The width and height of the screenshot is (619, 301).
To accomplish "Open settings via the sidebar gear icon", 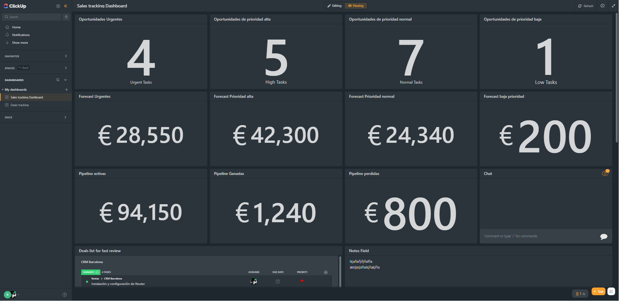I will pos(58,6).
